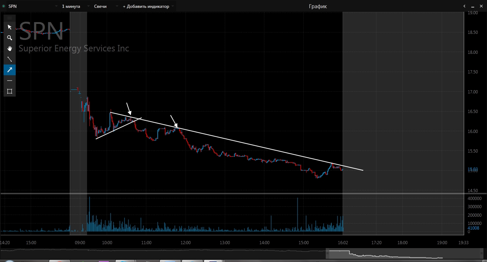
Task: Choose the hand pan tool
Action: (10, 48)
